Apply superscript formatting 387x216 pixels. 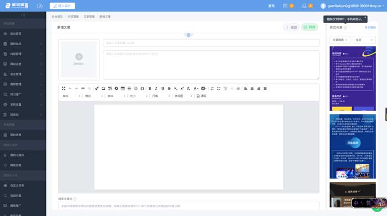tap(182, 89)
